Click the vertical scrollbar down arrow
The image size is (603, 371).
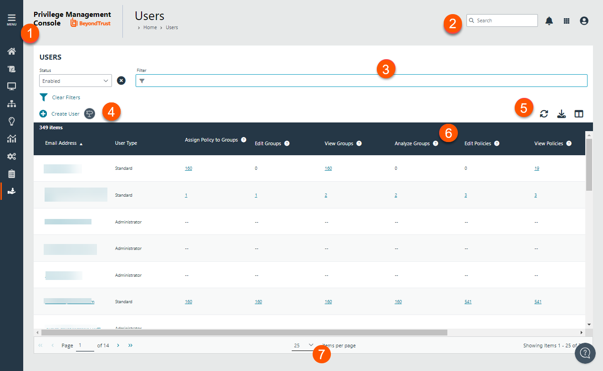[589, 325]
